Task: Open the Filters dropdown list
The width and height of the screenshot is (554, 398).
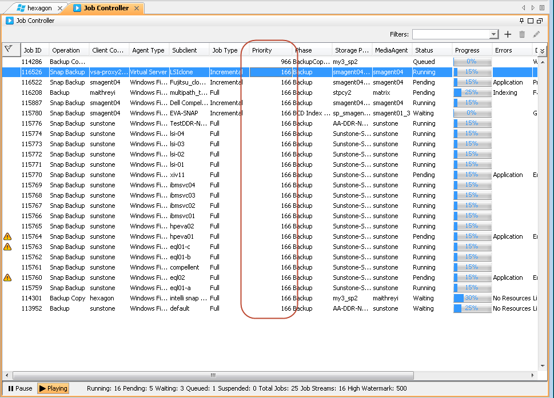Action: point(494,35)
